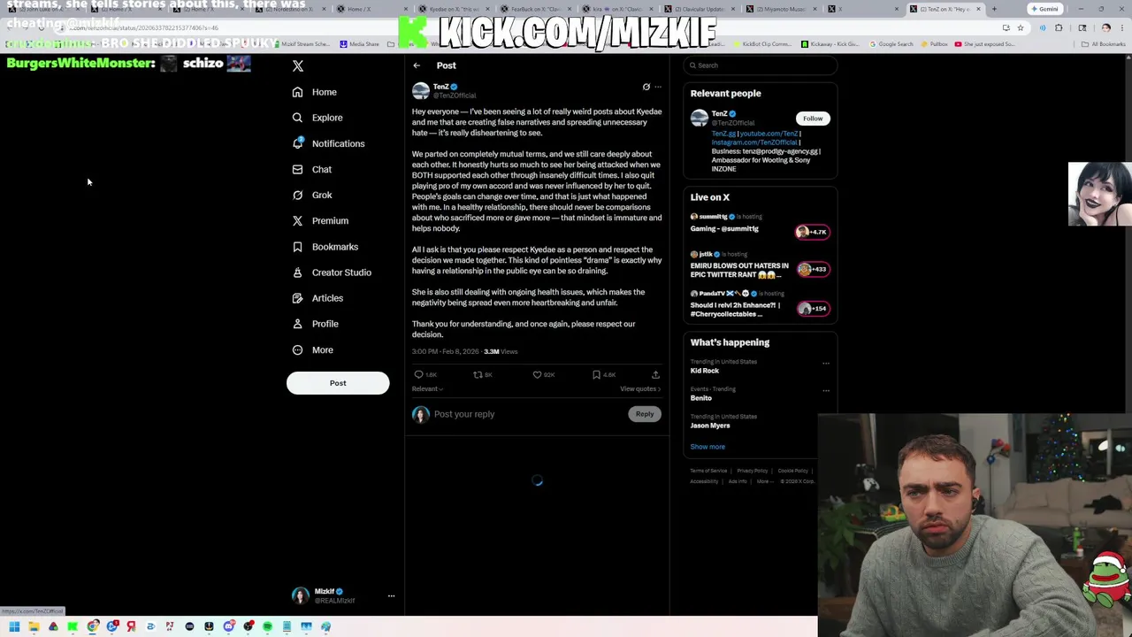Screen dimensions: 1132x637
Task: Click the share icon on the post
Action: pyautogui.click(x=655, y=375)
